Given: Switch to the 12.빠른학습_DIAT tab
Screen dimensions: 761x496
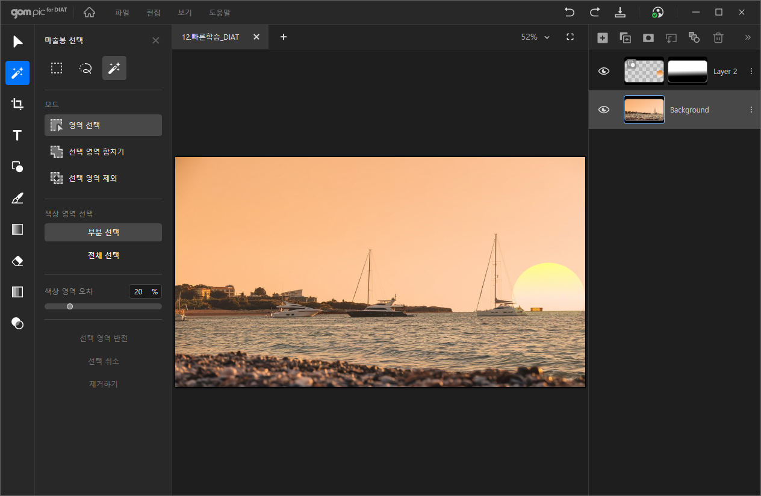Looking at the screenshot, I should click(210, 37).
